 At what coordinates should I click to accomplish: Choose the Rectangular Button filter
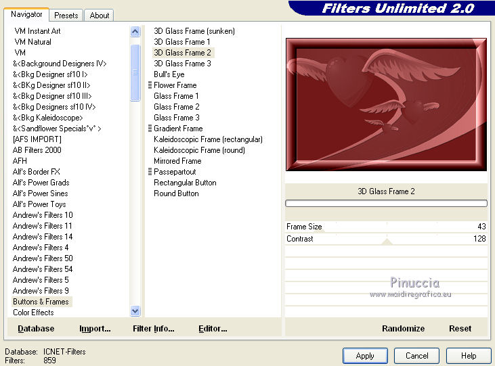pyautogui.click(x=185, y=183)
